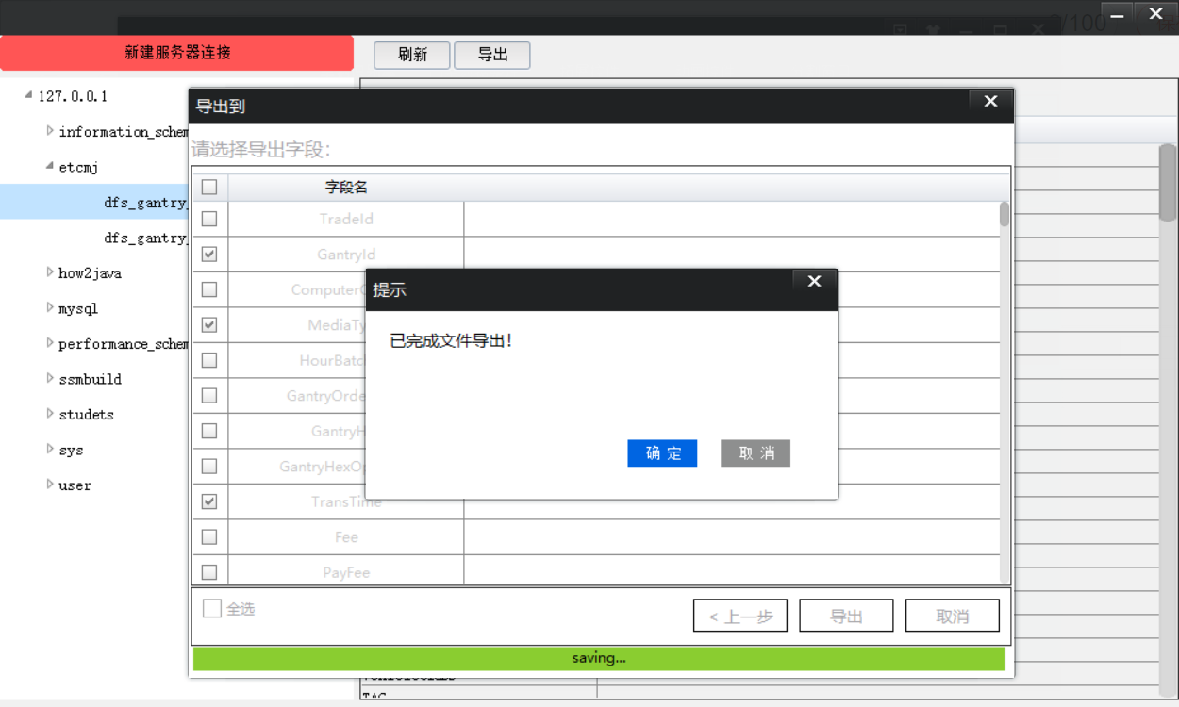The height and width of the screenshot is (707, 1179).
Task: Click the 导出 button in the main toolbar
Action: click(x=492, y=55)
